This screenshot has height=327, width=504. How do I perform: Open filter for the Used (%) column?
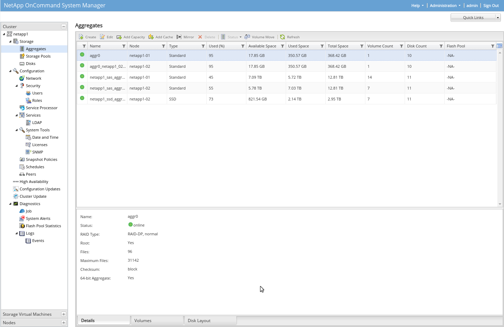243,46
